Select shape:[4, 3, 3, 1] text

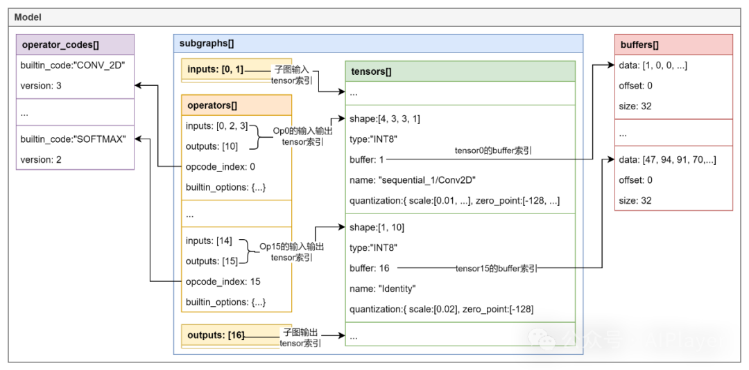point(385,119)
